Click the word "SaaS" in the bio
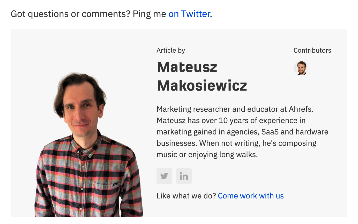 click(x=270, y=132)
